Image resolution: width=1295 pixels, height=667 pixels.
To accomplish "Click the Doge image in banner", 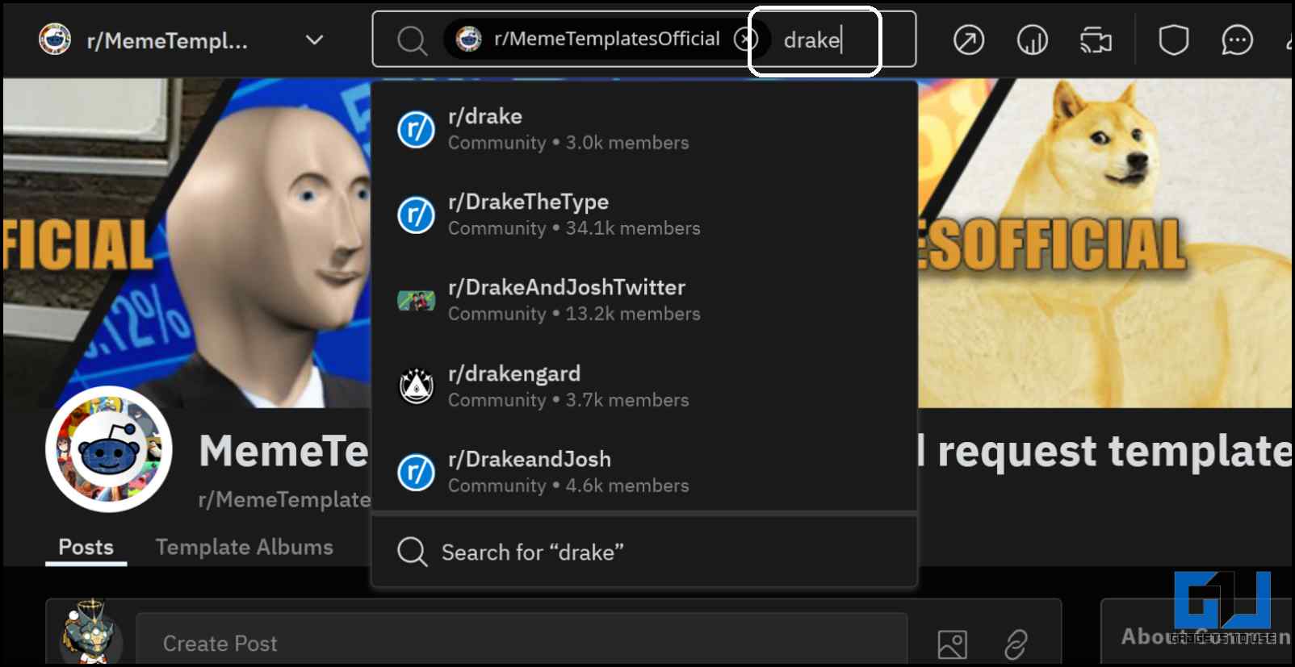I will point(1106,242).
